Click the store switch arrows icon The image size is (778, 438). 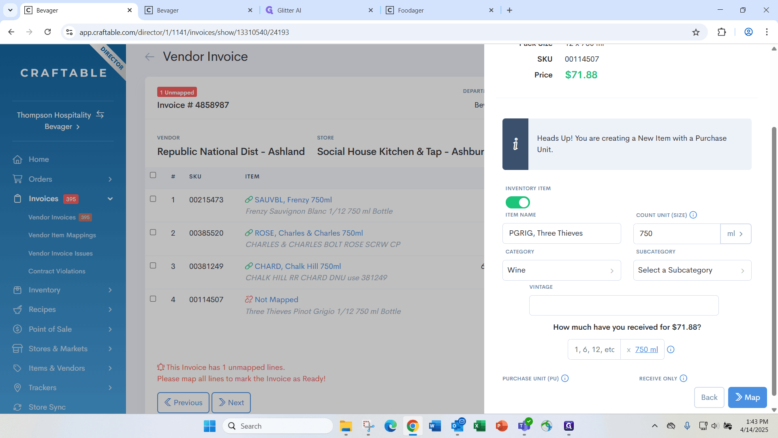pos(100,115)
